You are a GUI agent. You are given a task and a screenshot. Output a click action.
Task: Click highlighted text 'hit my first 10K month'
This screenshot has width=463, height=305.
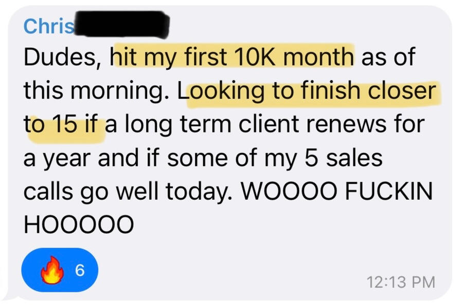click(x=234, y=57)
